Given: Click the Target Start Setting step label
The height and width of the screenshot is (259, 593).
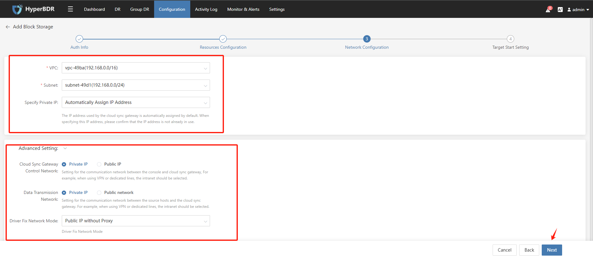Looking at the screenshot, I should pos(511,47).
